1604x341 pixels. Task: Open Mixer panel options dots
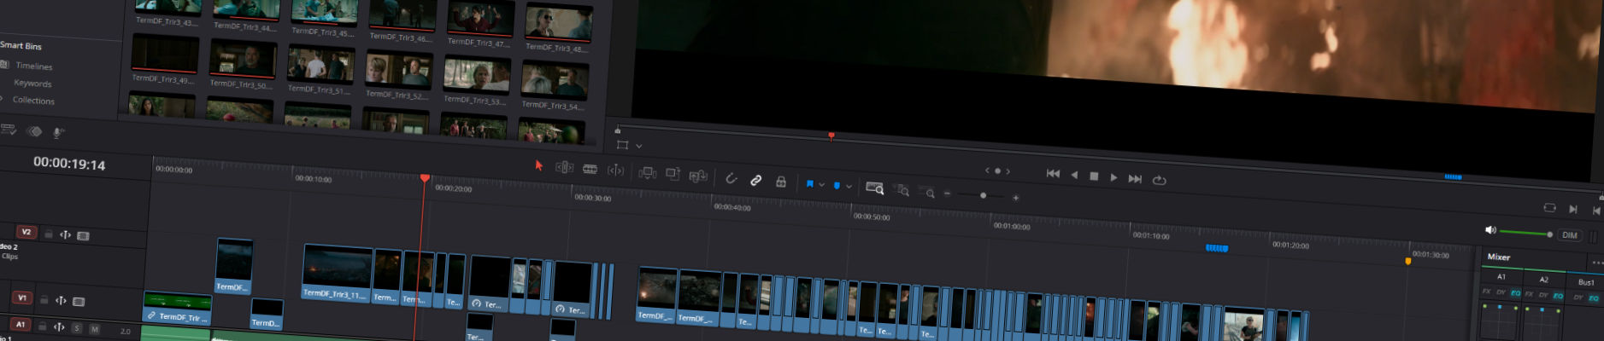[x=1597, y=263]
